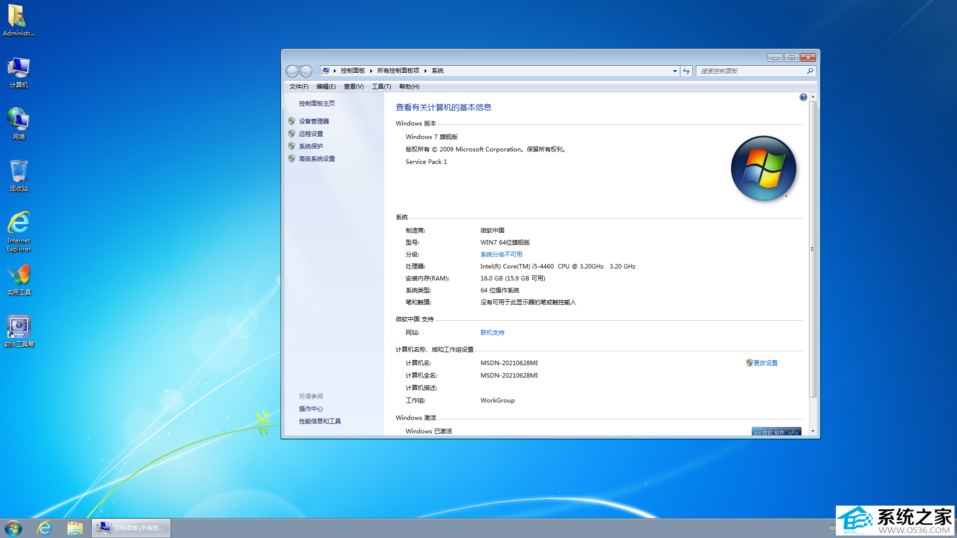Go forward with the navigation forward arrow
957x538 pixels.
click(306, 71)
